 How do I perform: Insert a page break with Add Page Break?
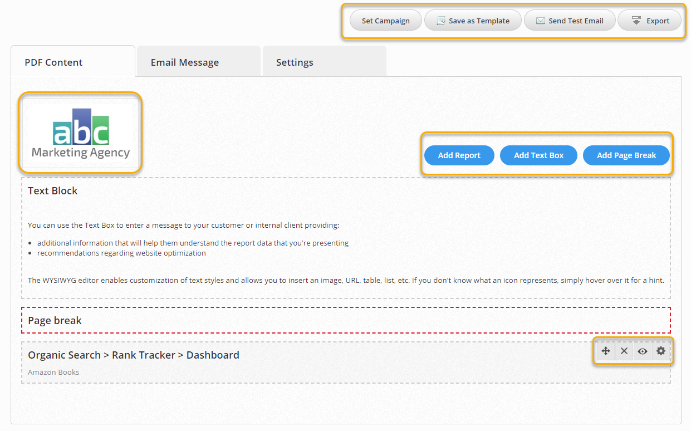(x=626, y=155)
